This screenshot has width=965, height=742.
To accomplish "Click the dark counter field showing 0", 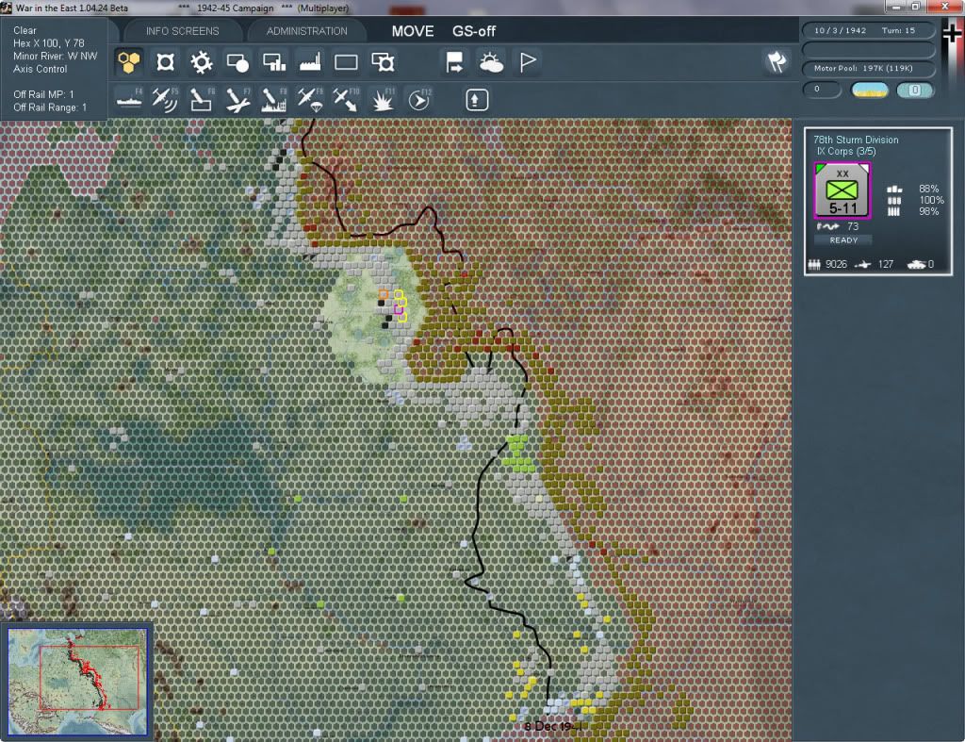I will pyautogui.click(x=822, y=90).
